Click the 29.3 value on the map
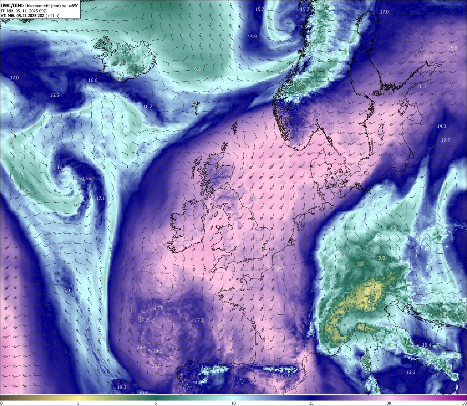 (158, 351)
